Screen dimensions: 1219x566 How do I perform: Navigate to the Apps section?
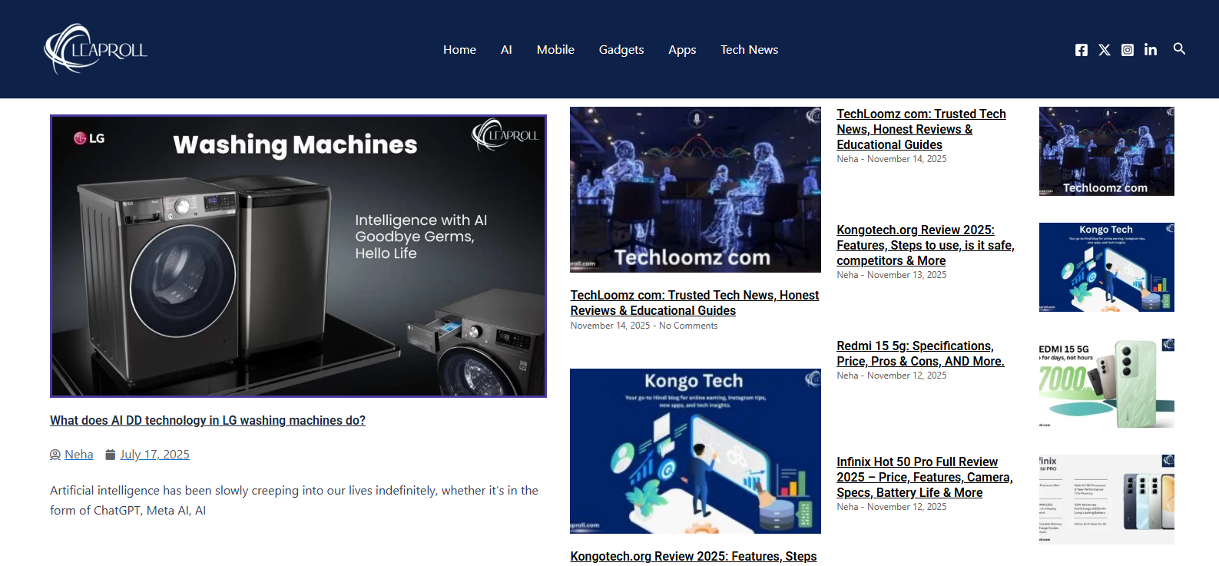coord(682,50)
